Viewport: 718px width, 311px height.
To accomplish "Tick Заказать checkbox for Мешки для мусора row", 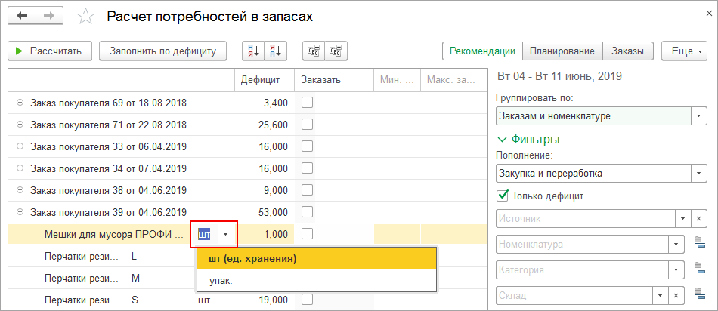I will (x=307, y=234).
